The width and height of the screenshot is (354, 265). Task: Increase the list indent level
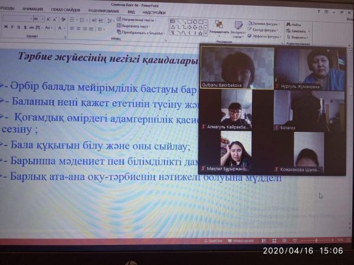(101, 21)
